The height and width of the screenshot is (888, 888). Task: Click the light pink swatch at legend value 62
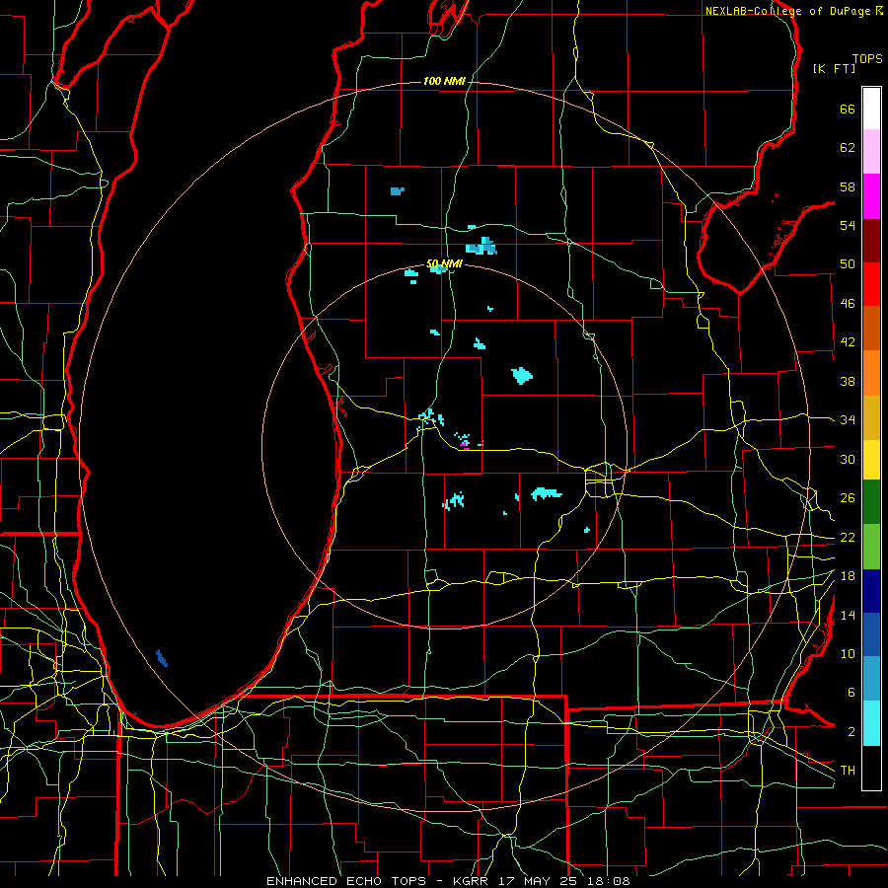tap(871, 151)
